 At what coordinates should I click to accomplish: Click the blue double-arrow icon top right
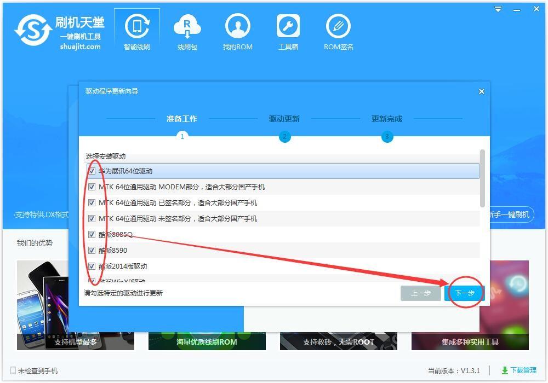pyautogui.click(x=498, y=9)
